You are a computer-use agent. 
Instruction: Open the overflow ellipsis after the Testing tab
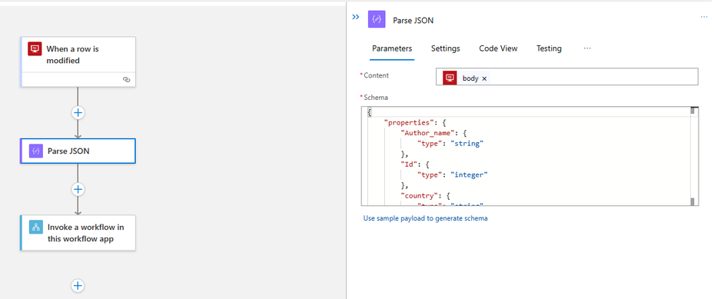click(x=587, y=48)
